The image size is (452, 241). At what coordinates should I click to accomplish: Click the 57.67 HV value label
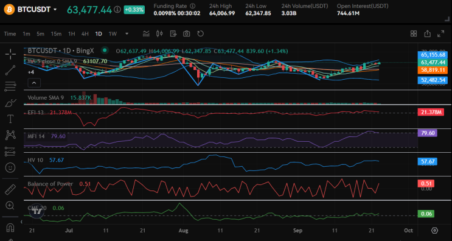428,161
